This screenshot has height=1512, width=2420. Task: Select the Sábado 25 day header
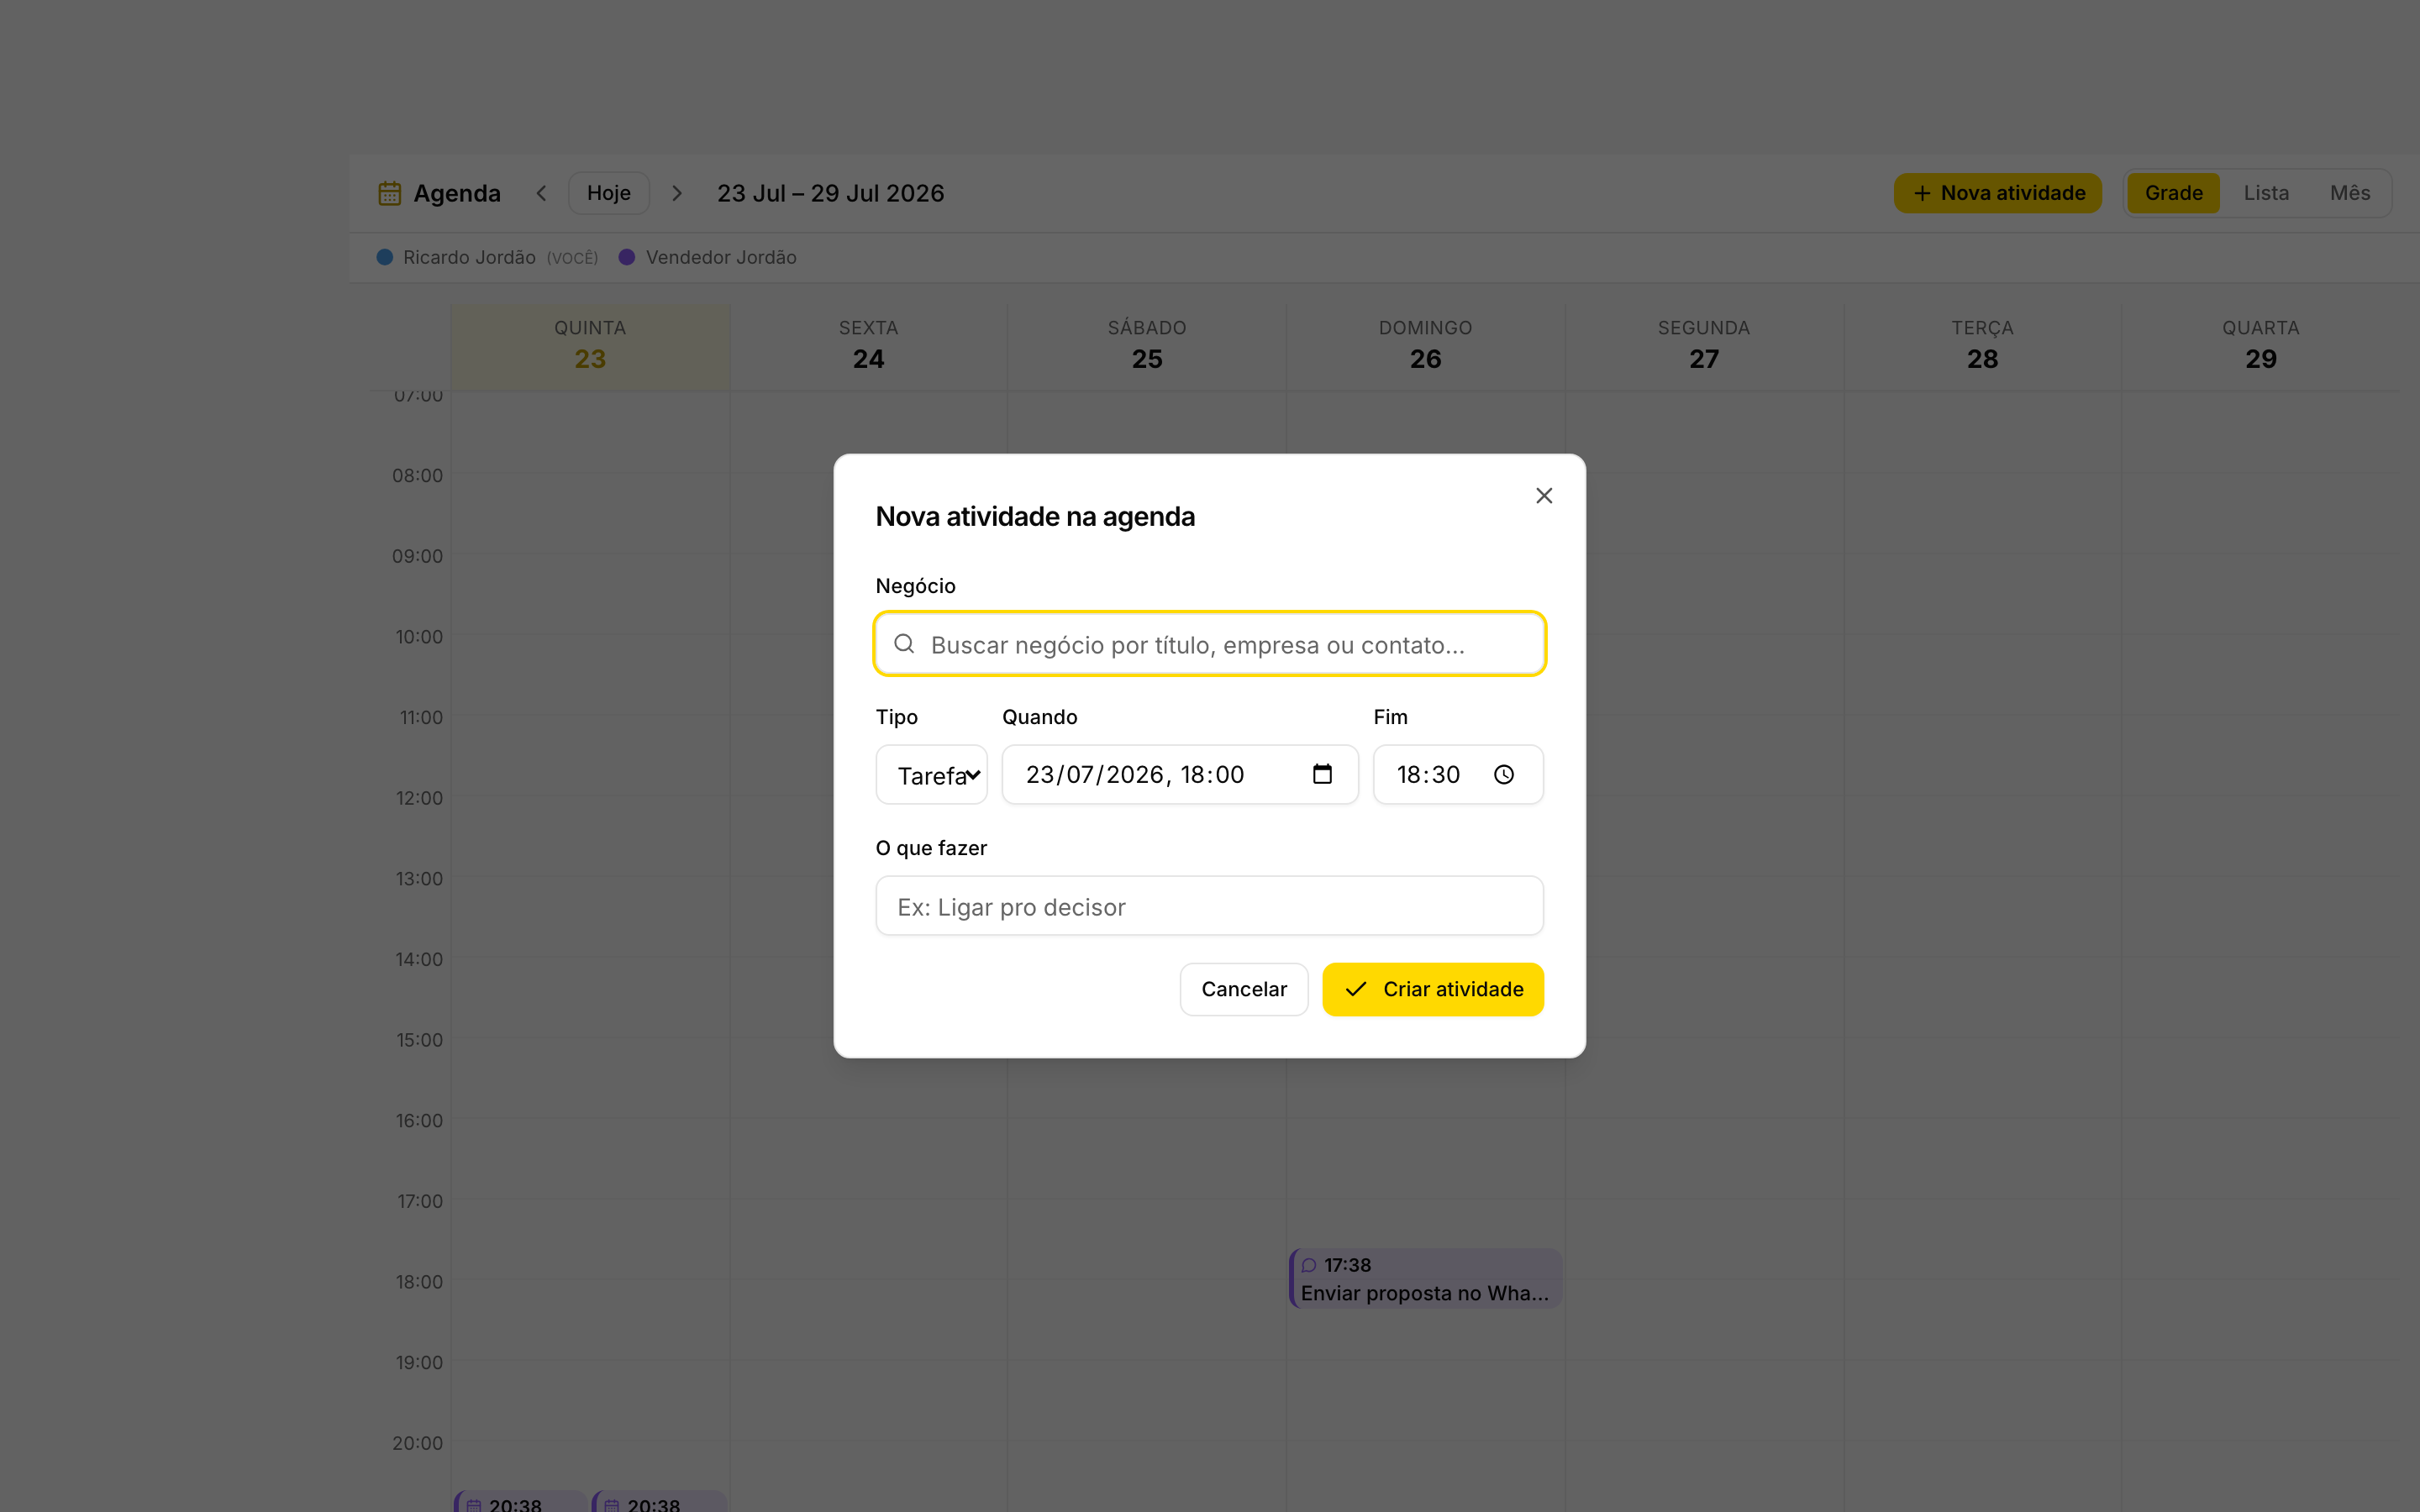1147,345
